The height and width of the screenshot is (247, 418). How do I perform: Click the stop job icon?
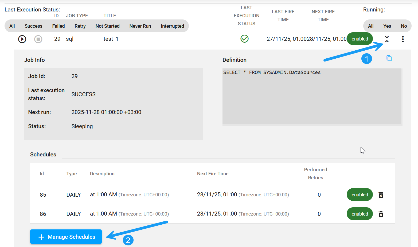[38, 39]
